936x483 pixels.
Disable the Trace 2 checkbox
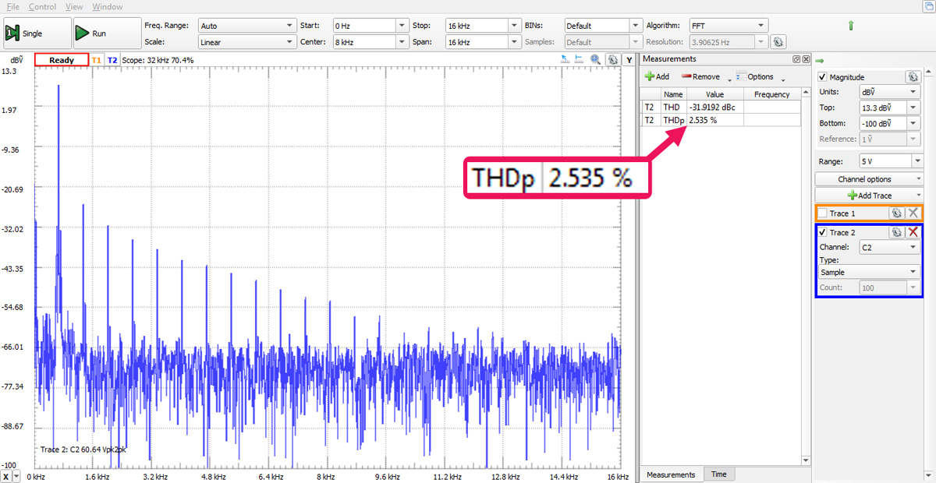tap(823, 232)
